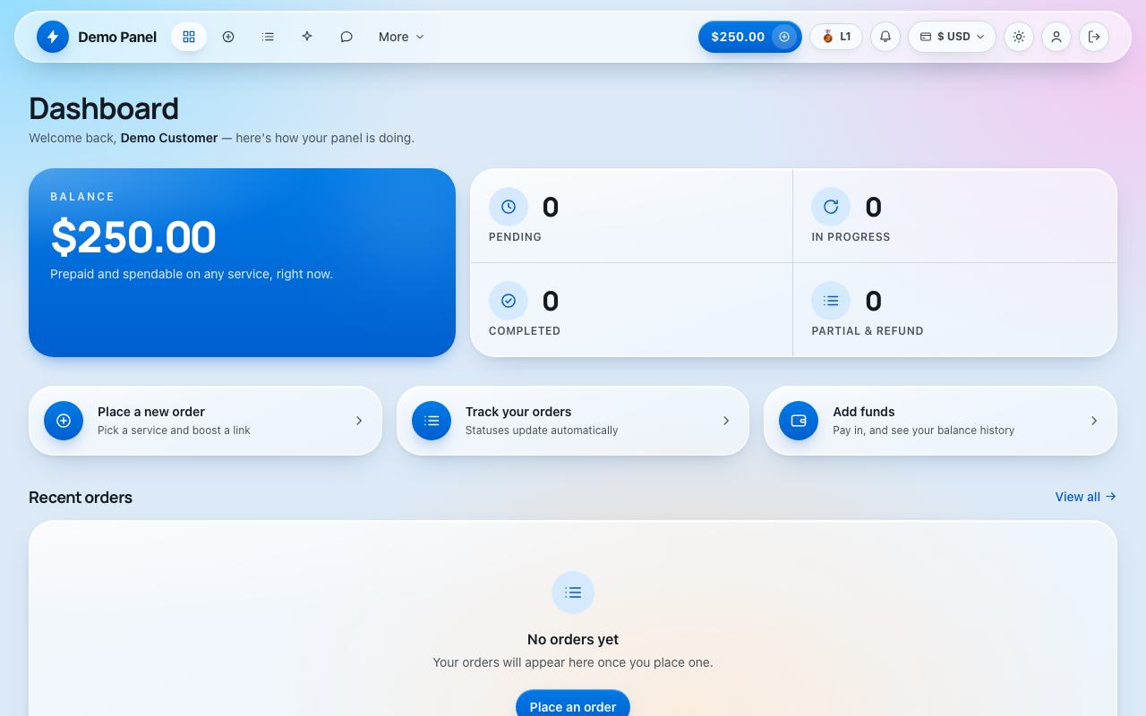Click the Demo Panel brand name
Viewport: 1146px width, 716px height.
[x=117, y=37]
